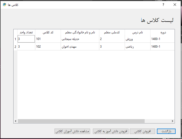Select teacher name cell حدیثه سبحانی

(80, 39)
